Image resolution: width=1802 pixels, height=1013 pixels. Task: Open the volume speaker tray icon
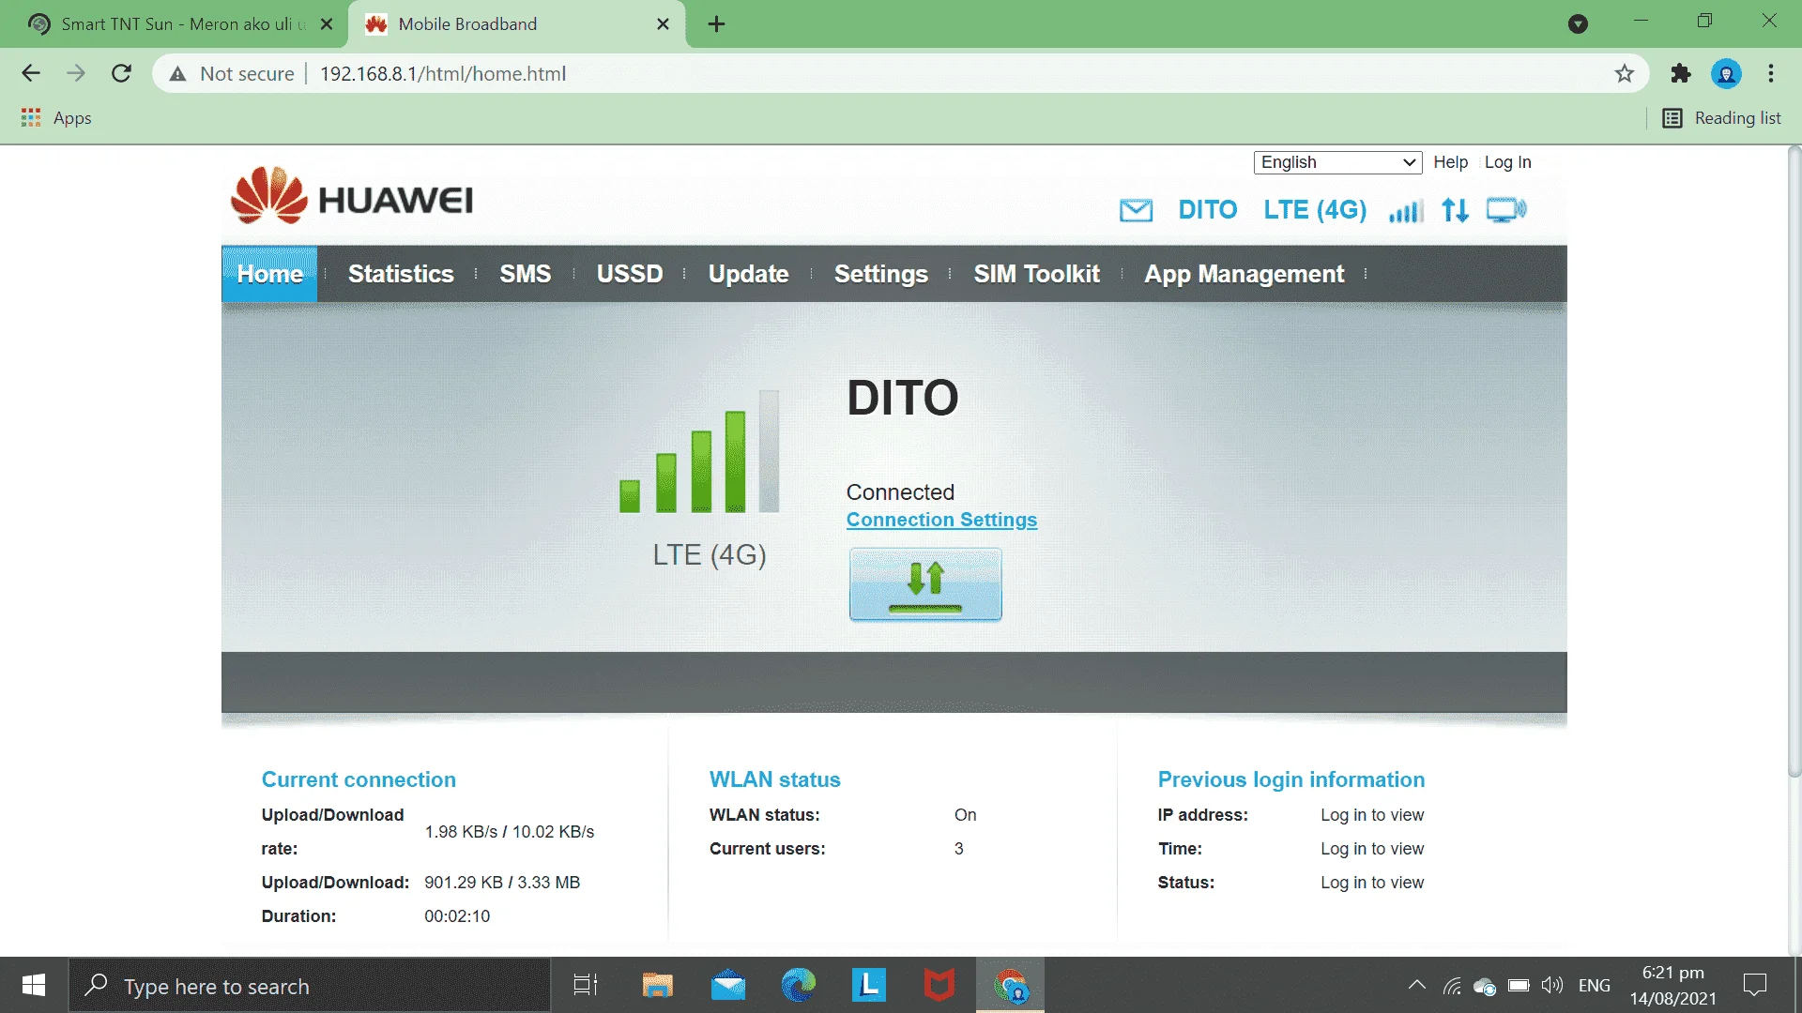coord(1552,986)
